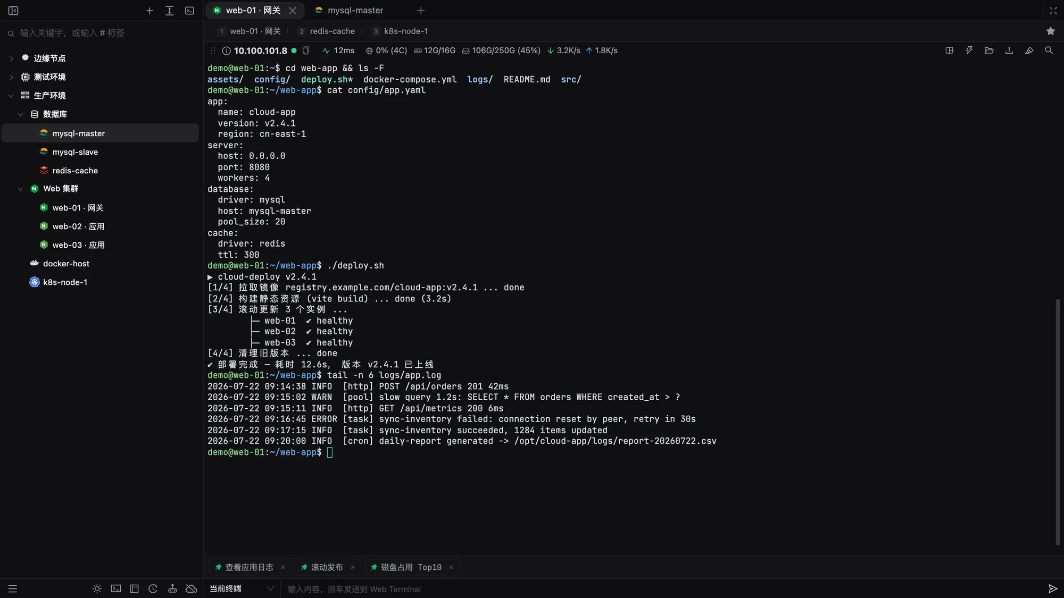Click the 3.2K/s download rate
The height and width of the screenshot is (598, 1064).
point(563,50)
